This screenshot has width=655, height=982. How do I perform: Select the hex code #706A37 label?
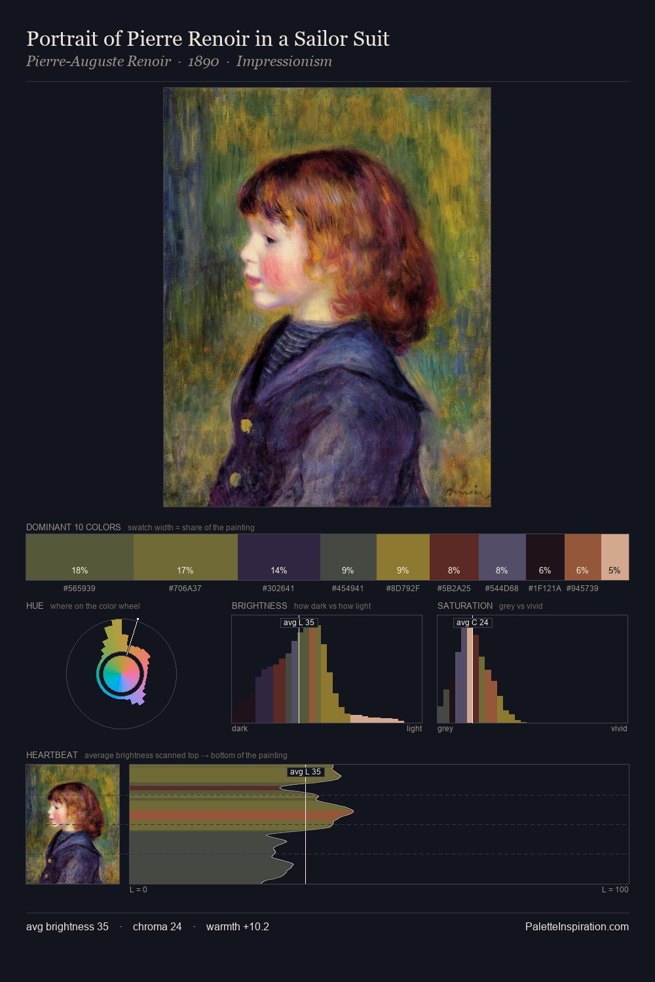pos(185,589)
